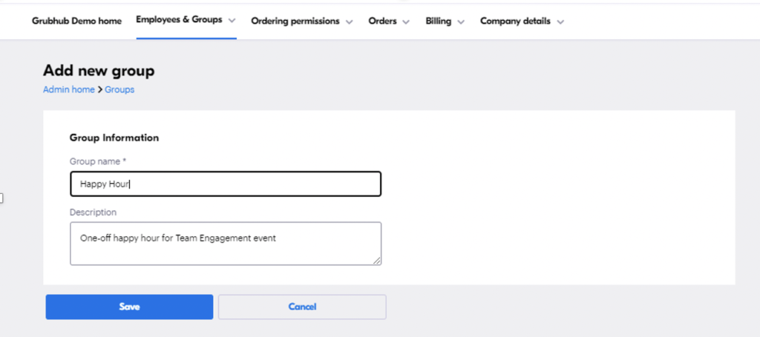Image resolution: width=760 pixels, height=337 pixels.
Task: Grab the Description box resize handle
Action: tap(376, 261)
